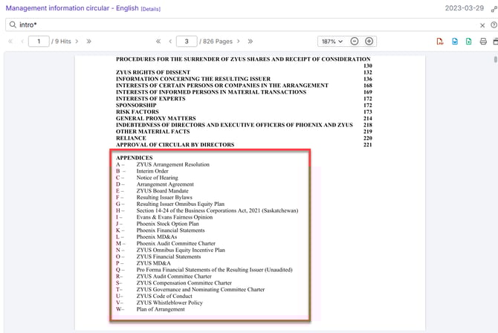Image resolution: width=498 pixels, height=333 pixels.
Task: Click 'ZYUS Code of Conduct' line
Action: [164, 296]
